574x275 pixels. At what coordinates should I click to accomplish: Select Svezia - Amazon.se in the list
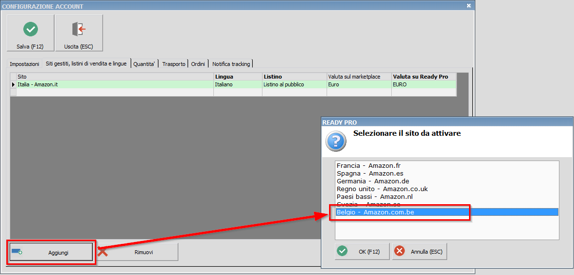coord(447,204)
